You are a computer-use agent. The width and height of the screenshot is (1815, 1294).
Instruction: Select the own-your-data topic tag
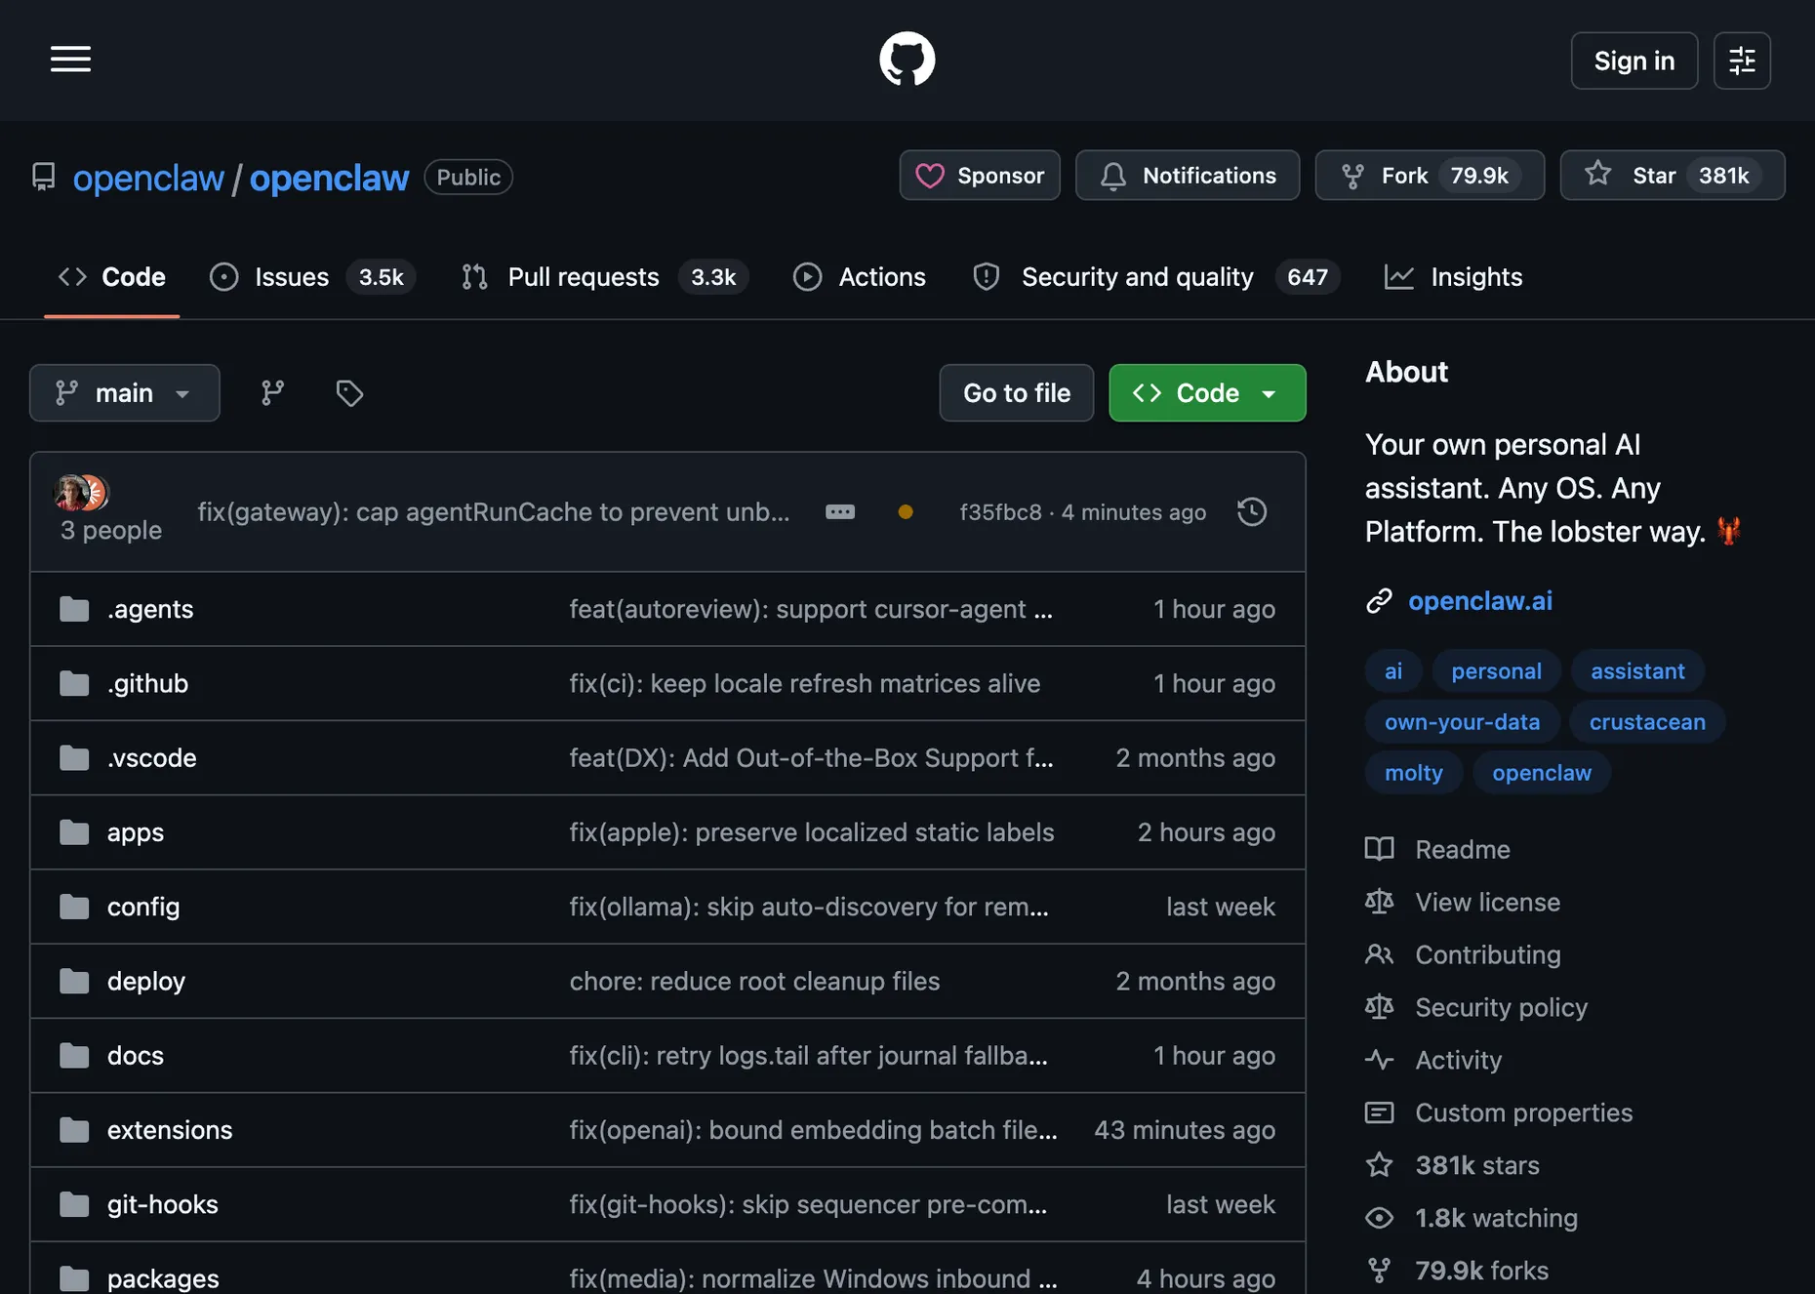click(1462, 722)
